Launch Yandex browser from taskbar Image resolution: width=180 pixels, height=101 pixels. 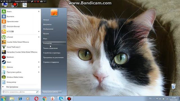click(x=53, y=98)
